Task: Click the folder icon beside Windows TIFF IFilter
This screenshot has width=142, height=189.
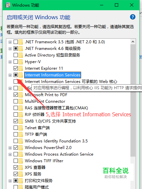Action: pyautogui.click(x=21, y=161)
